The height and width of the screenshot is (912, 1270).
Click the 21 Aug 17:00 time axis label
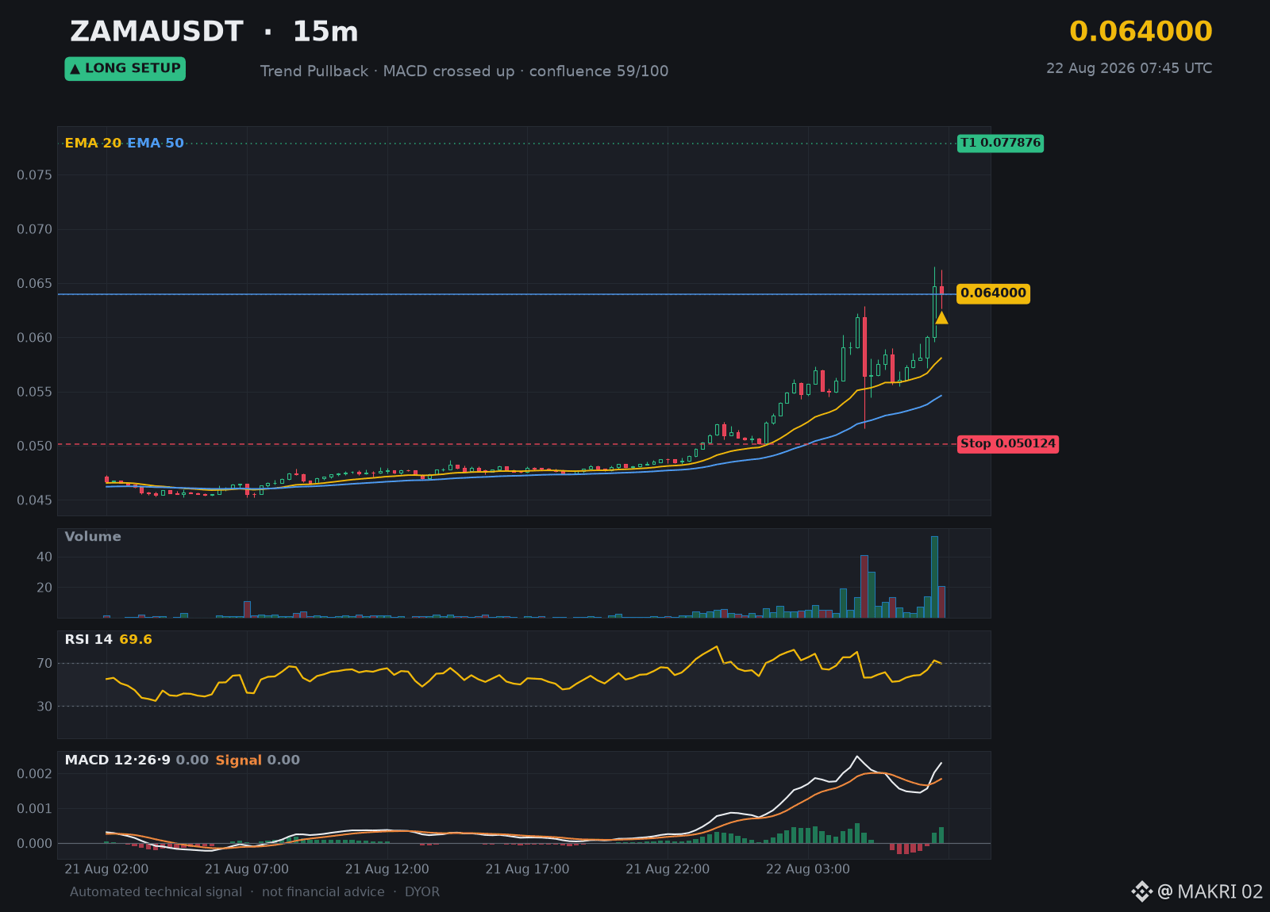(528, 869)
